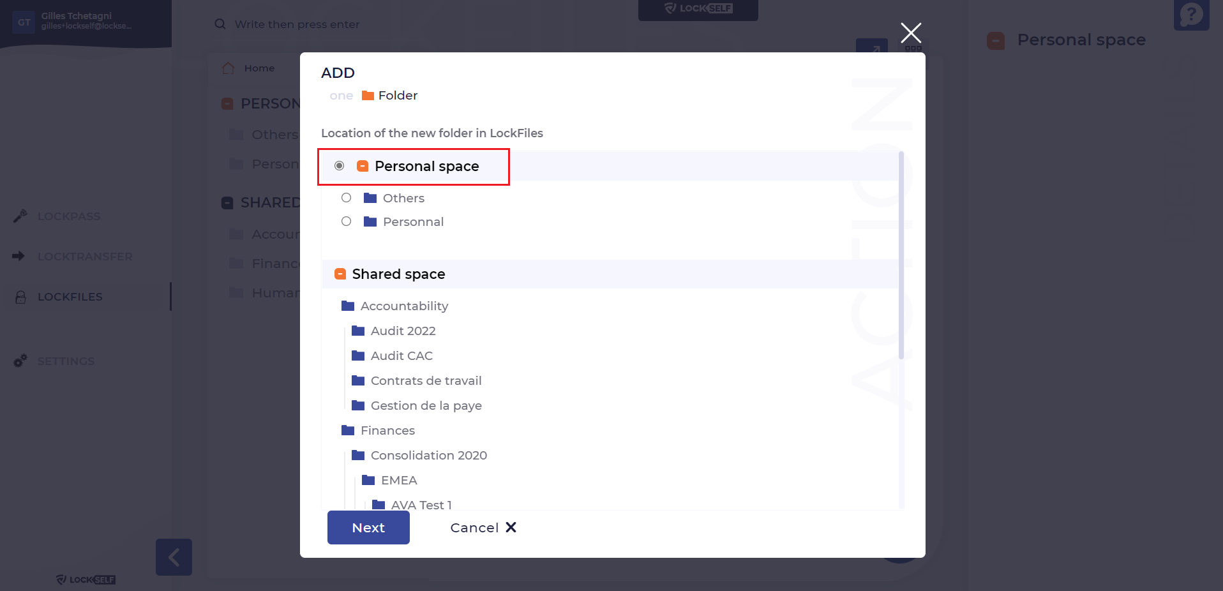Select the Others folder radio button
Image resolution: width=1223 pixels, height=591 pixels.
point(346,198)
